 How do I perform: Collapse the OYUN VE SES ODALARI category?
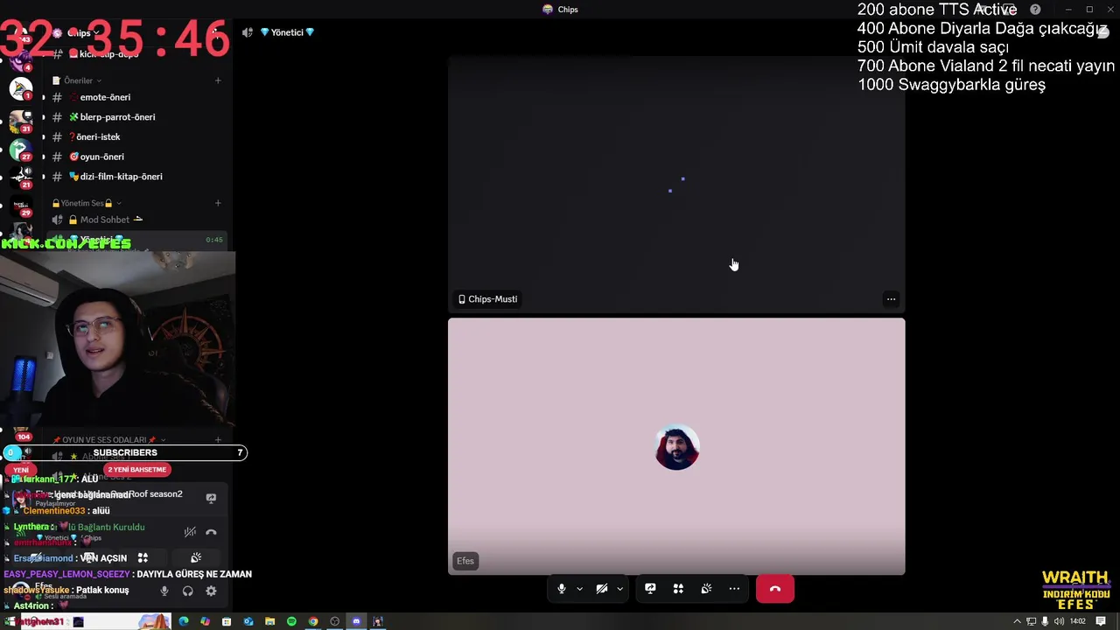tap(109, 440)
